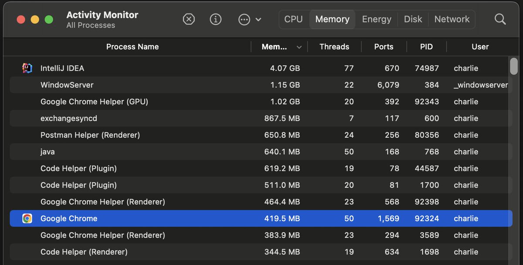This screenshot has height=265, width=523.
Task: Click PID 44587 cell
Action: [x=427, y=169]
